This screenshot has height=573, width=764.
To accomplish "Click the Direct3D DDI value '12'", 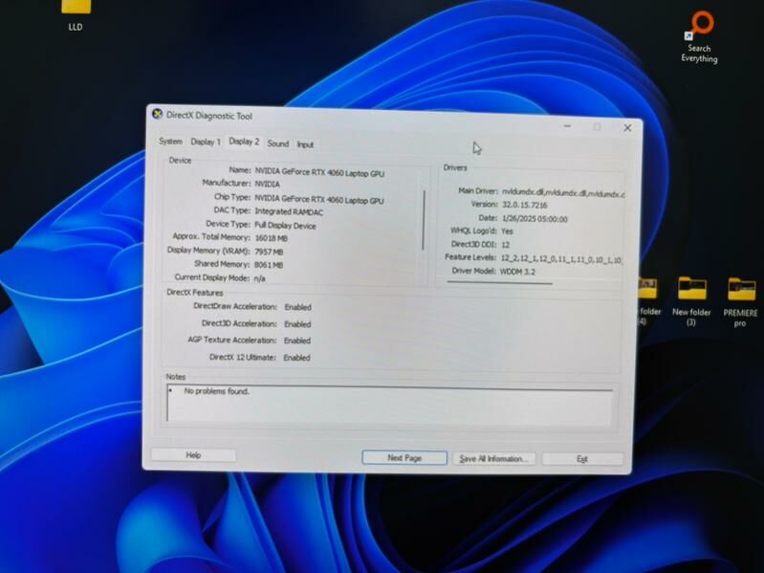I will tap(506, 245).
